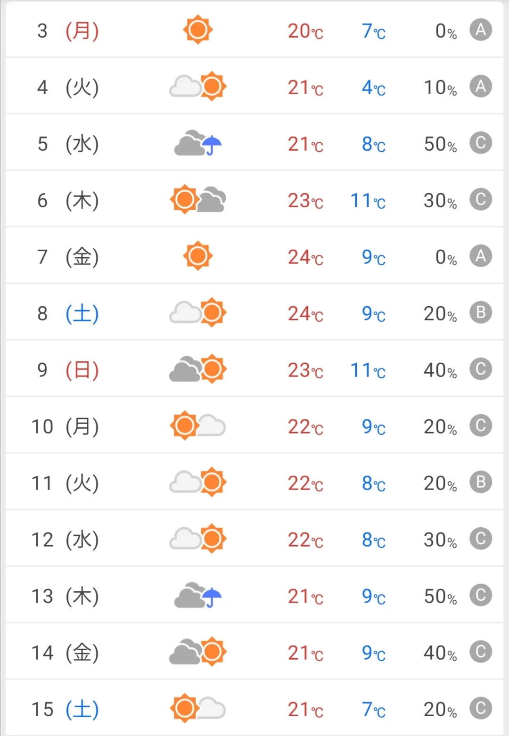This screenshot has height=736, width=509.
Task: Tap the 12 (水) forecast row date
Action: [x=65, y=540]
